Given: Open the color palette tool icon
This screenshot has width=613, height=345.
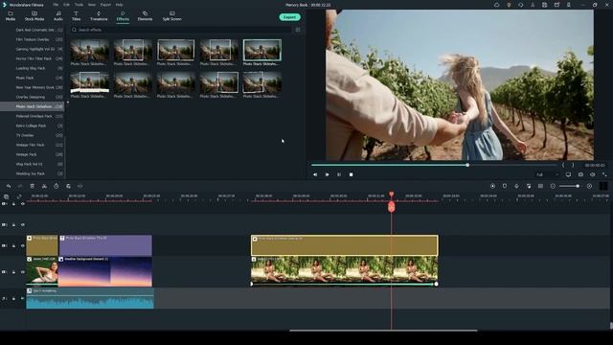Looking at the screenshot, I should click(x=68, y=186).
